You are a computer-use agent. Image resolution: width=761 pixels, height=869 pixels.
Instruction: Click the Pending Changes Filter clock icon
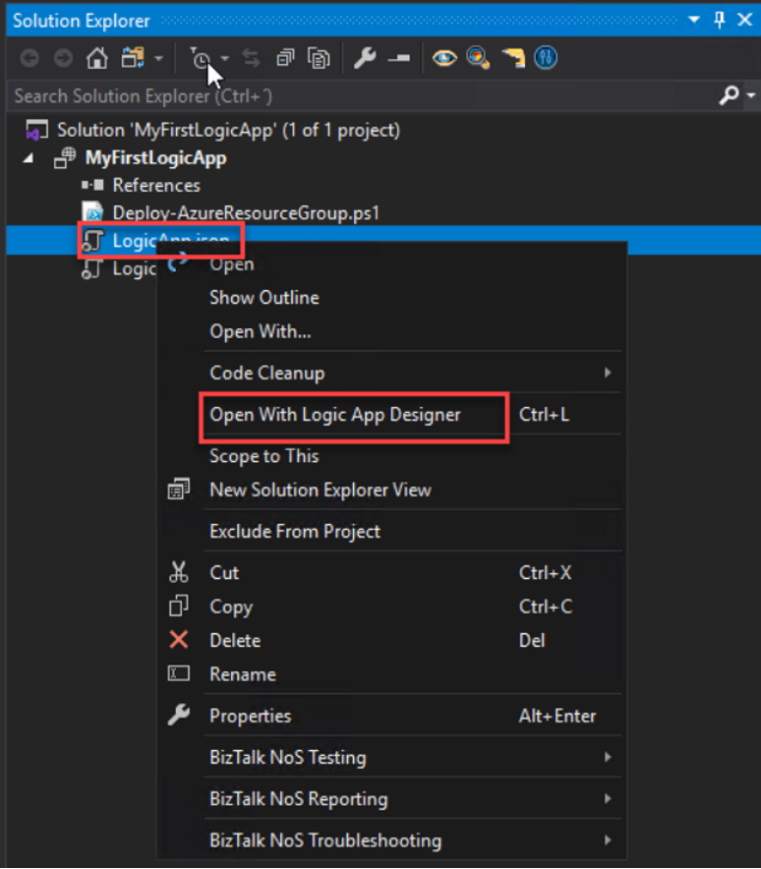(x=201, y=59)
